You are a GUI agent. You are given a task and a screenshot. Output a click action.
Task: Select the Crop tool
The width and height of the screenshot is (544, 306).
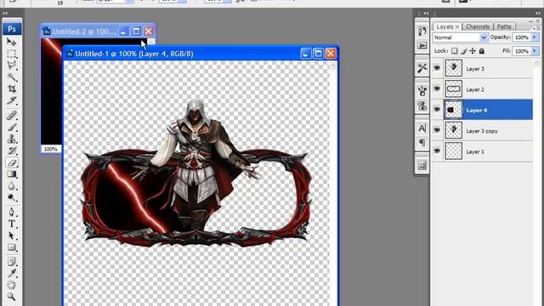11,88
